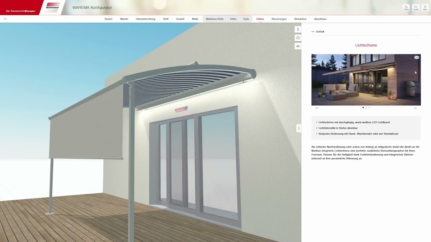The image size is (431, 242).
Task: Click the Lichtschiene preview photo
Action: (x=366, y=80)
